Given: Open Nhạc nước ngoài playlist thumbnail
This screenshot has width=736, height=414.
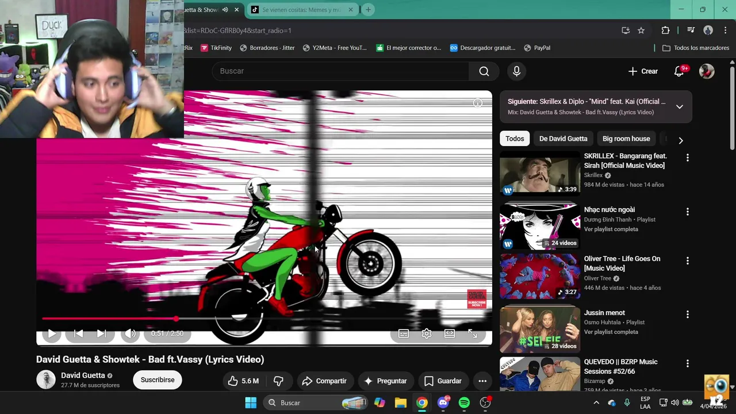Looking at the screenshot, I should pos(540,227).
